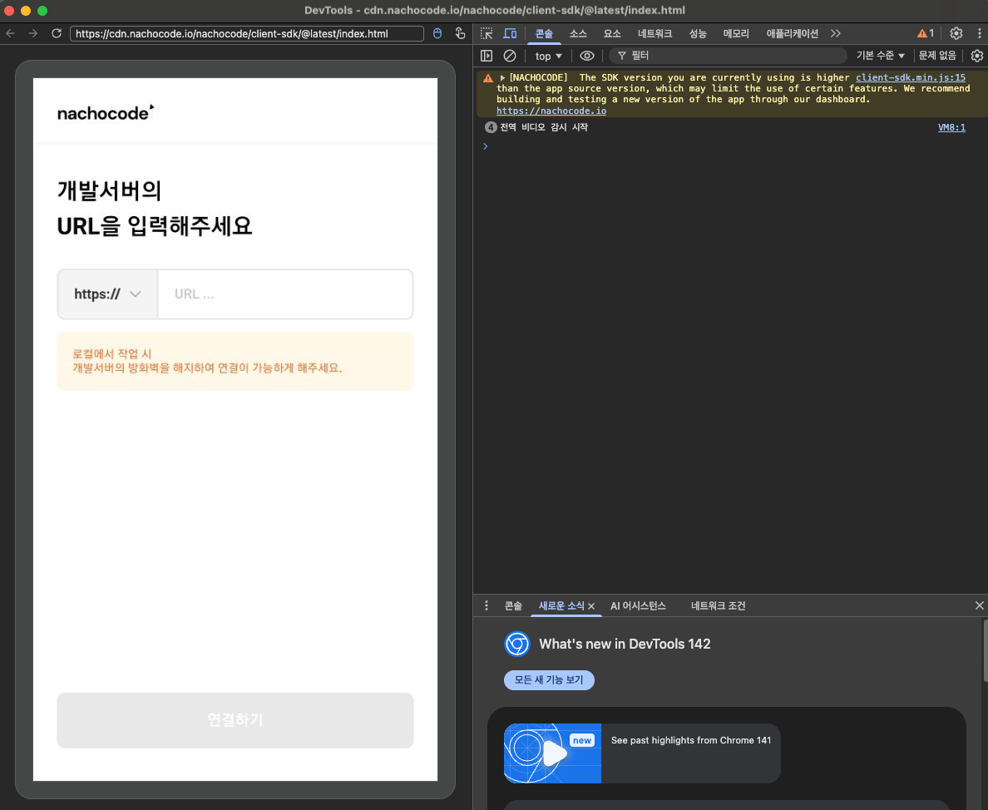Open console settings gear icon
Image resolution: width=988 pixels, height=810 pixels.
[x=977, y=56]
